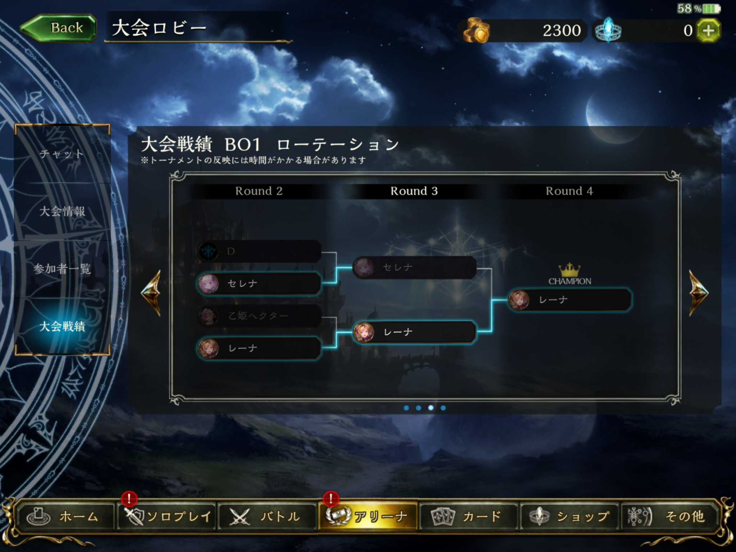Tap the CHAMPION crown icon
Screen dimensions: 736x552
pos(570,270)
